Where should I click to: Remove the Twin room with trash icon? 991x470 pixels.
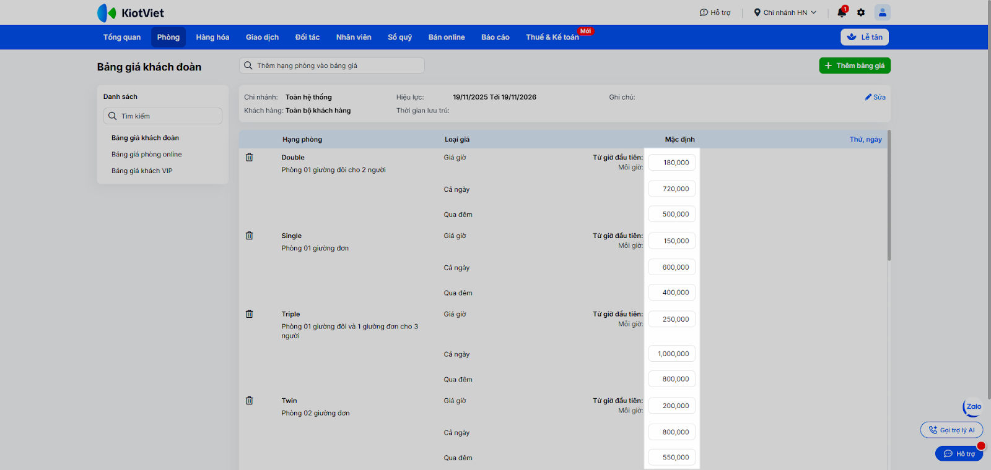249,401
